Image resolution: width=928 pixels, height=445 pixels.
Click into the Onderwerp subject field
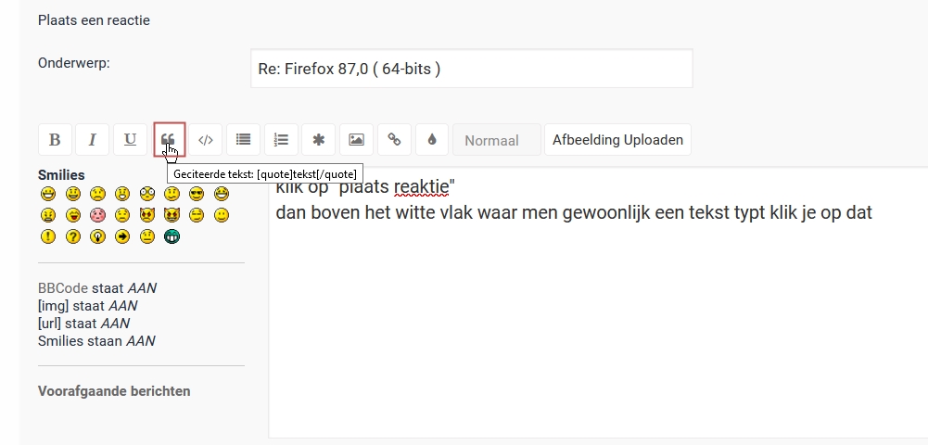(472, 69)
